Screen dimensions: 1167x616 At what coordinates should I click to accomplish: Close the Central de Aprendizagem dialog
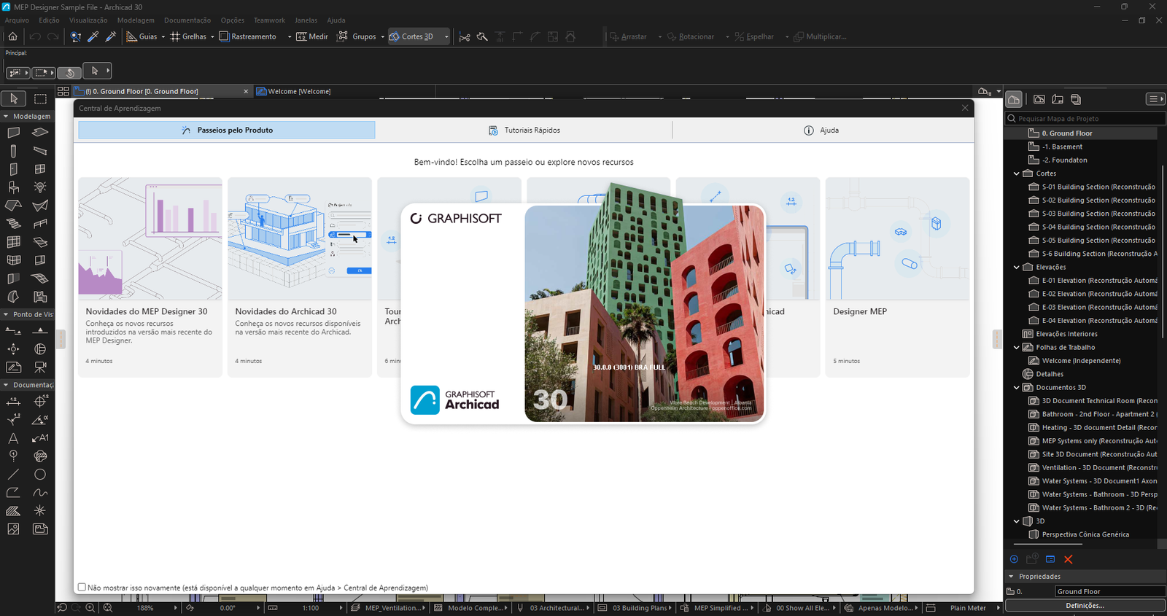click(965, 108)
